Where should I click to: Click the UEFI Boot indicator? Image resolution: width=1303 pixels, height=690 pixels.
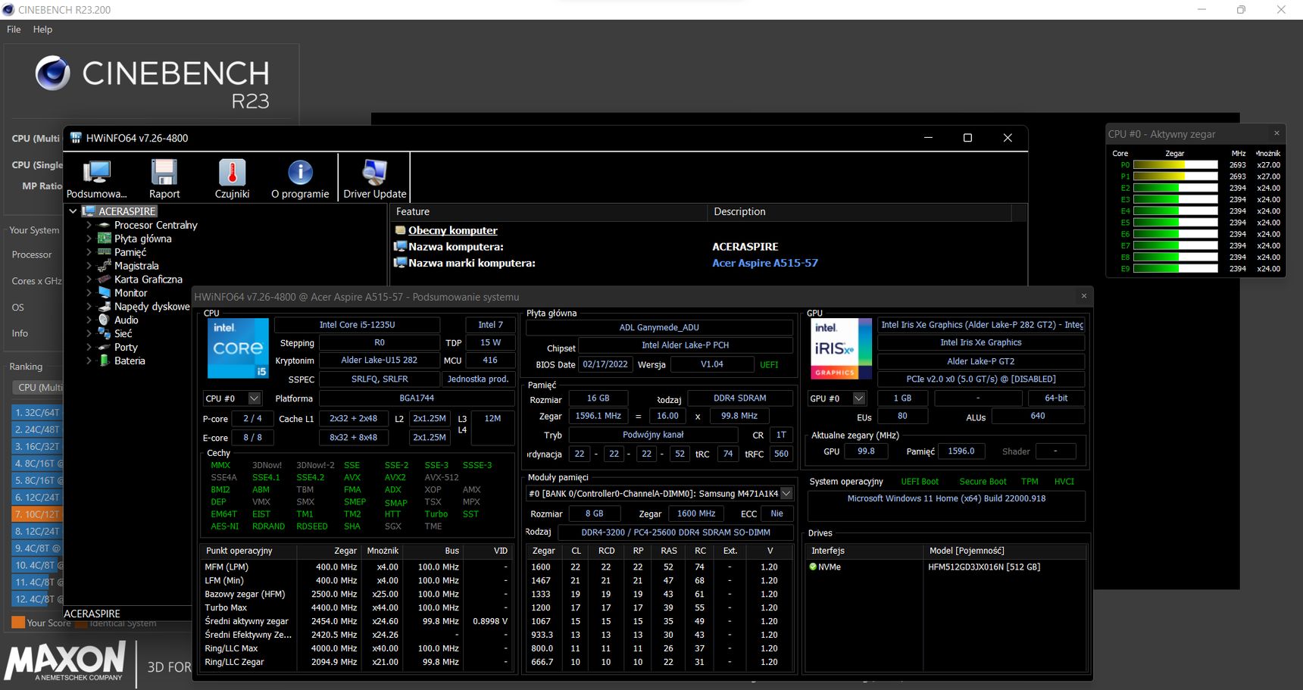tap(920, 482)
